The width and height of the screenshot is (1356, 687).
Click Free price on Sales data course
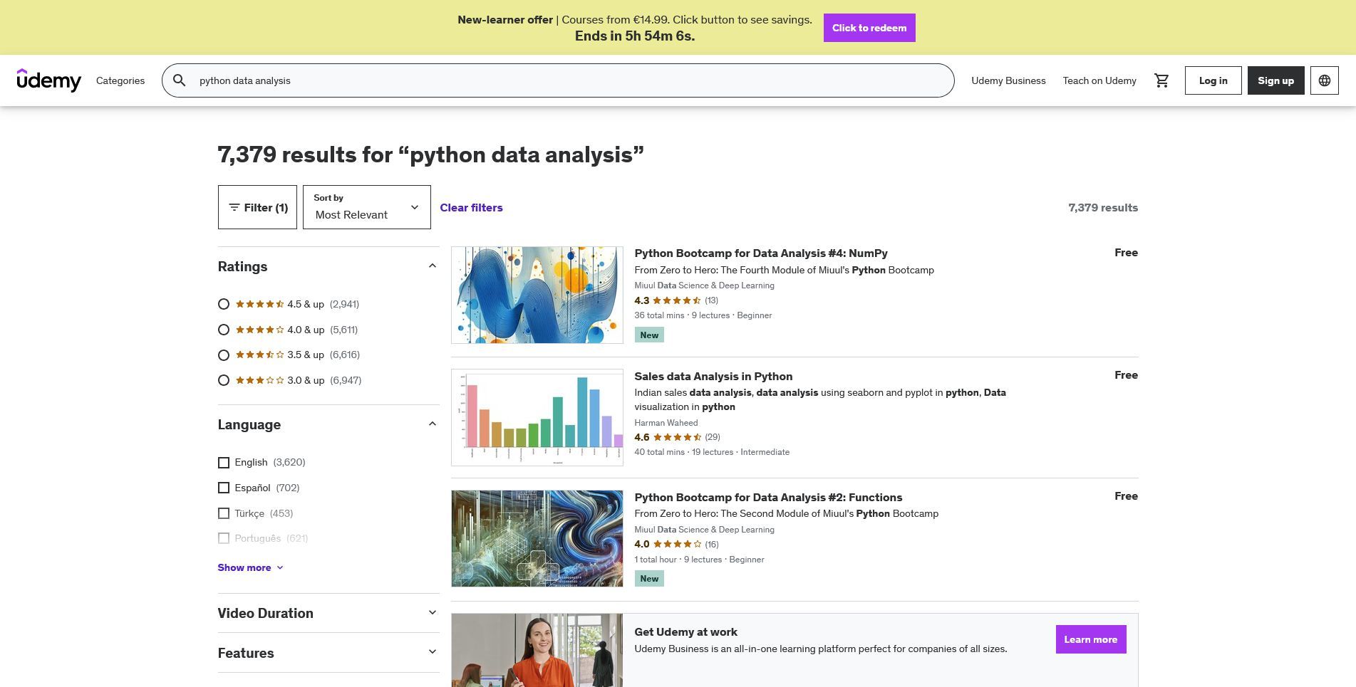click(x=1126, y=375)
